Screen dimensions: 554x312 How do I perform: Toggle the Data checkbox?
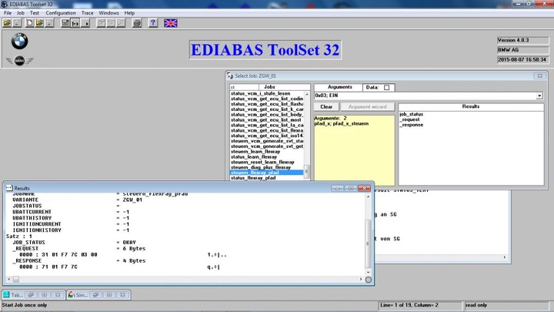(x=386, y=87)
